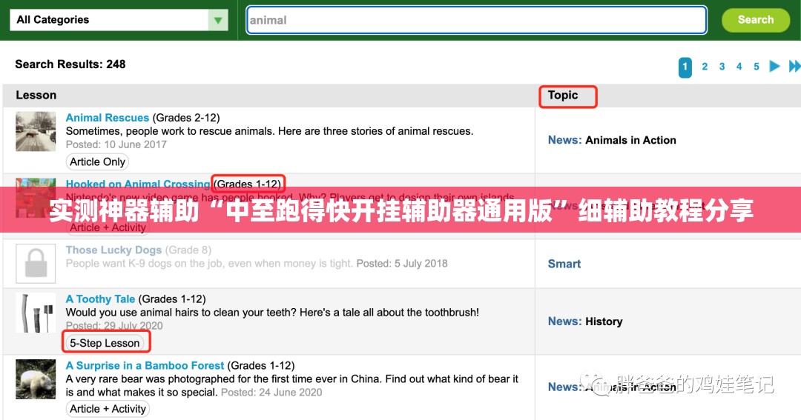Open the All Categories dropdown
This screenshot has width=801, height=420.
tap(119, 20)
